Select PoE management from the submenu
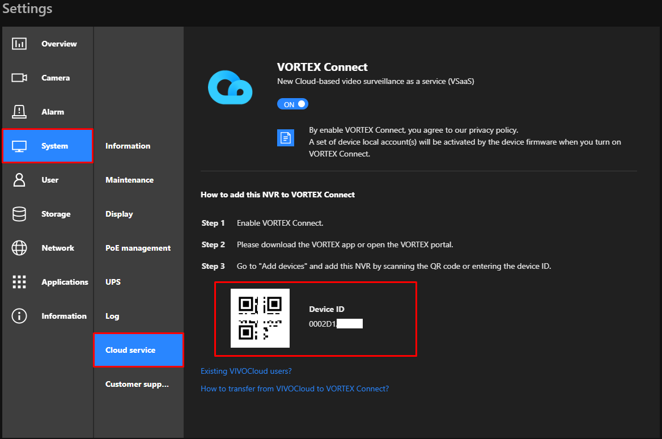662x439 pixels. click(x=138, y=248)
